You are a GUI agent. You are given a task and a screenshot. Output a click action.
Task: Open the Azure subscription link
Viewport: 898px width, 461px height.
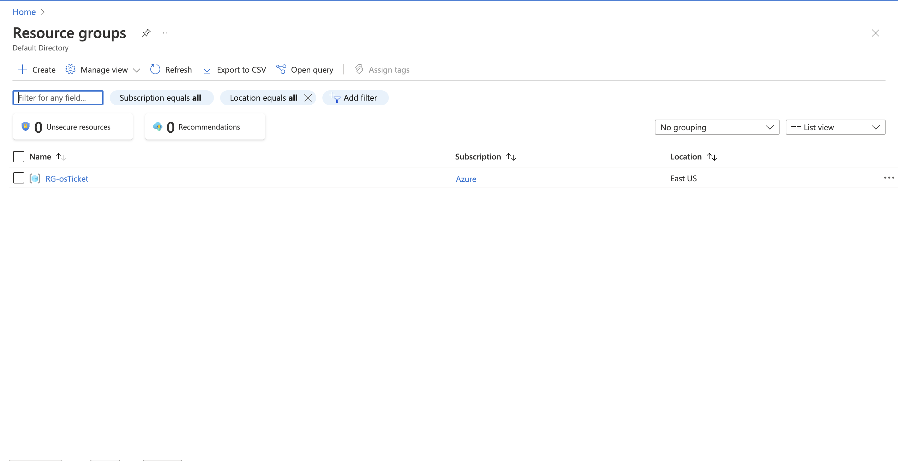(466, 179)
